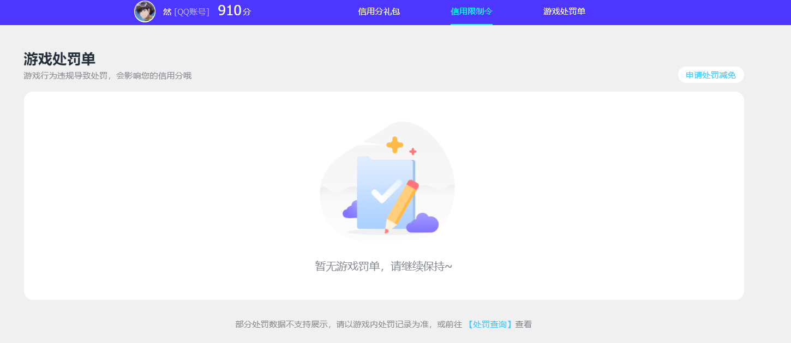Click the purple cloud left of the folder
Screen dimensions: 791x343
[x=350, y=210]
